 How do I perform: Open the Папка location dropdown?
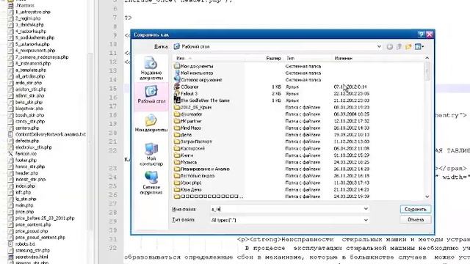coord(379,47)
